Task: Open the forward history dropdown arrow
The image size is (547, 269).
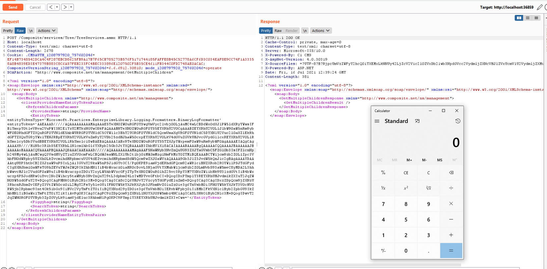Action: 71,7
